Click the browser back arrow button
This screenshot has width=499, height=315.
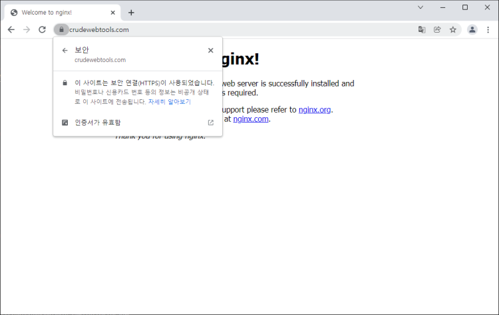point(11,29)
